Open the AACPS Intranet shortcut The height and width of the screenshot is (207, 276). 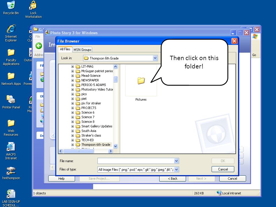point(11,147)
